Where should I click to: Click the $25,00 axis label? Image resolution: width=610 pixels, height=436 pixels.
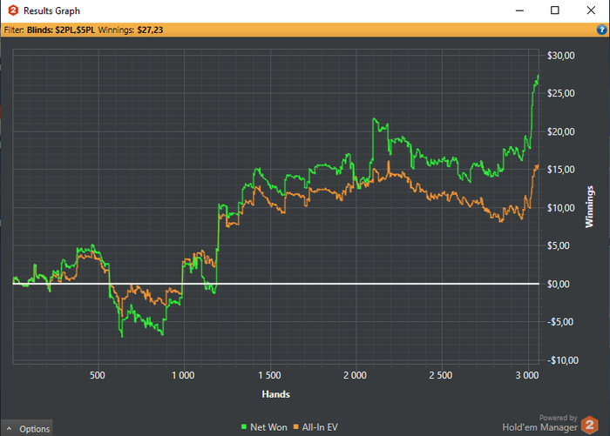tap(560, 93)
